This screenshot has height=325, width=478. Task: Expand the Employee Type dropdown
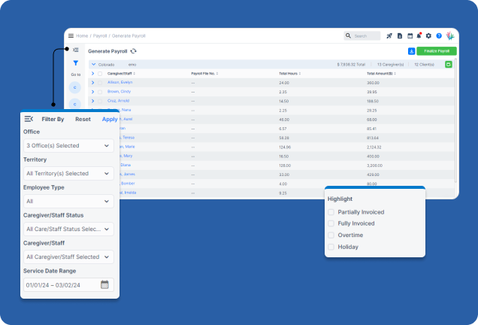[68, 201]
